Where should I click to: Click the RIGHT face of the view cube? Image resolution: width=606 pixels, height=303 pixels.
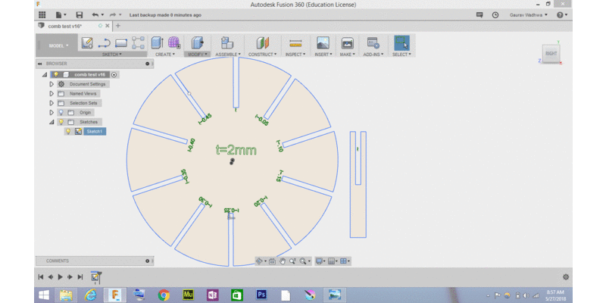coord(551,53)
